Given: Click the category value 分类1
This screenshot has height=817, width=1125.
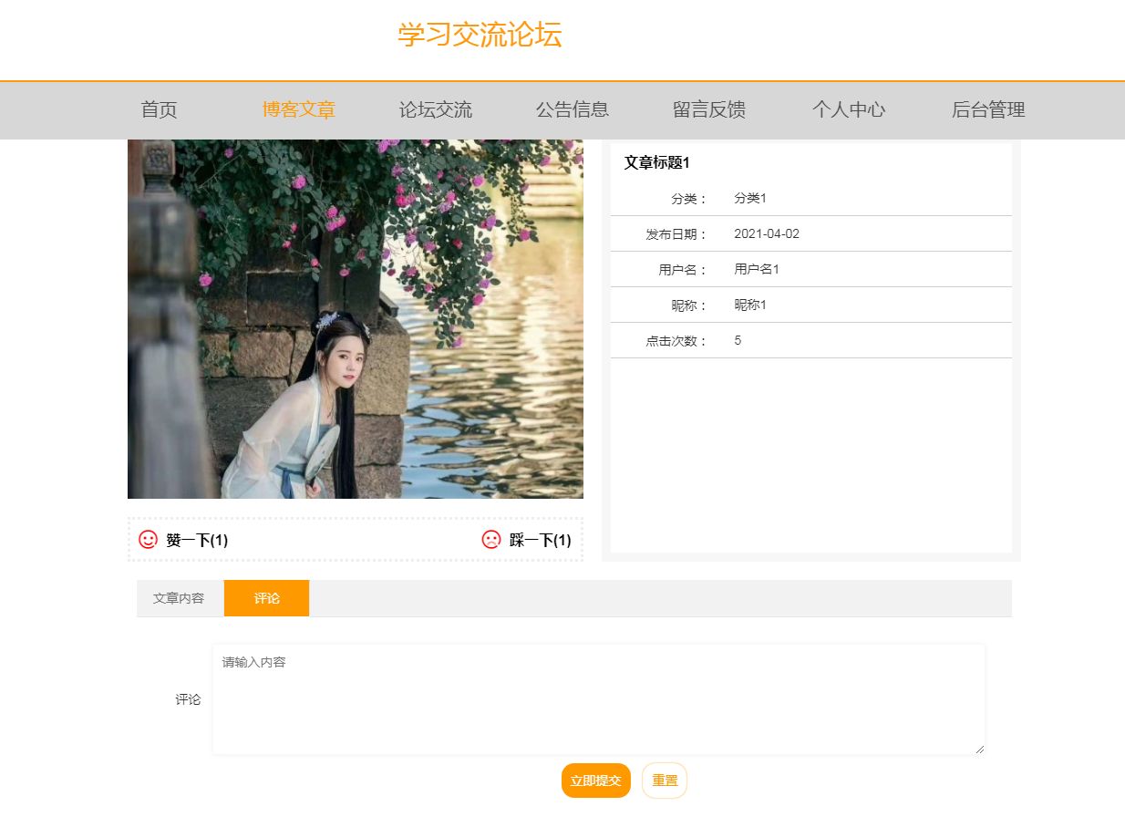Looking at the screenshot, I should click(x=750, y=198).
